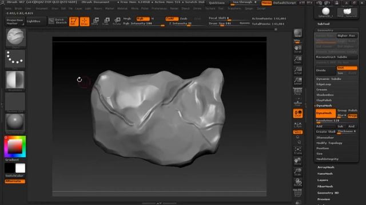366x205 pixels.
Task: Click the Quick Sketch icon
Action: pyautogui.click(x=57, y=22)
